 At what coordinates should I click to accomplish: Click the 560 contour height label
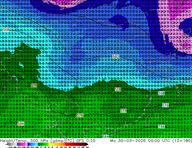tap(116, 57)
